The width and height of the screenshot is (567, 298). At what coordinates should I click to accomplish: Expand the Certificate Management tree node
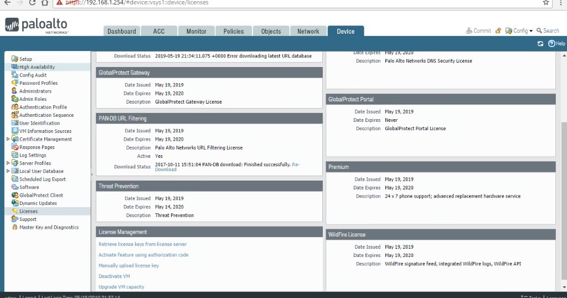point(8,139)
